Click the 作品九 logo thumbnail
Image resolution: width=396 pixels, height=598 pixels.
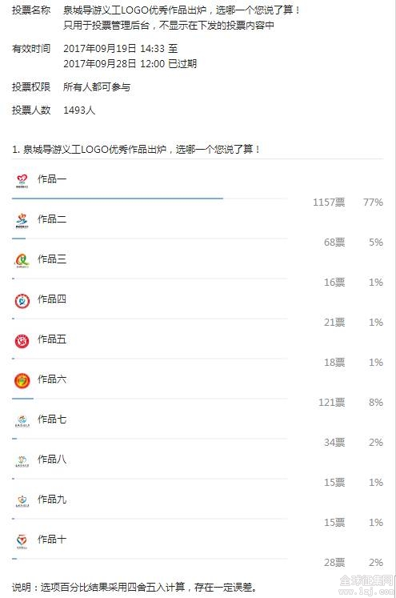[22, 501]
